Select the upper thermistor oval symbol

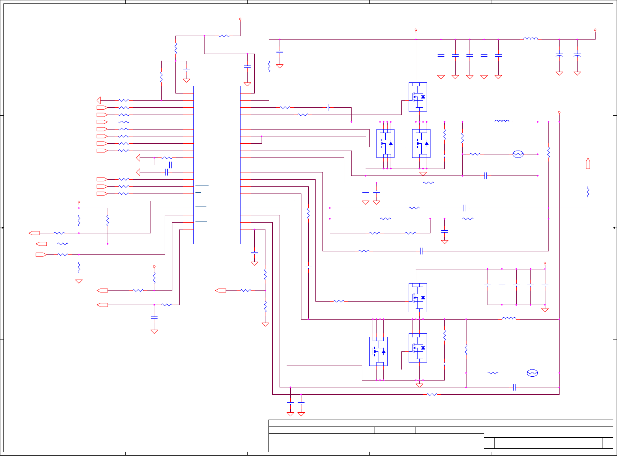(518, 154)
